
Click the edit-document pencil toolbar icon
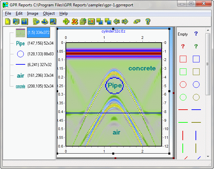click(36, 21)
